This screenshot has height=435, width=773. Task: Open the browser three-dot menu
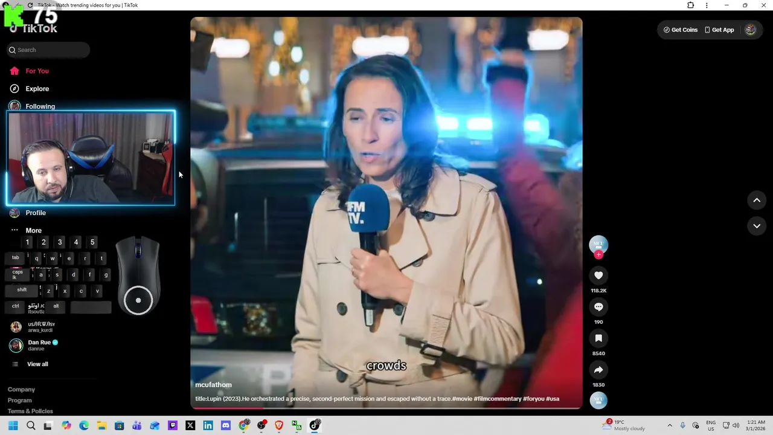[707, 5]
